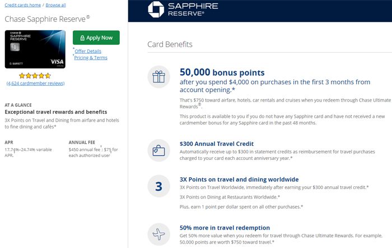Click the padlock icon on Apply Now
This screenshot has height=248, width=392.
82,38
